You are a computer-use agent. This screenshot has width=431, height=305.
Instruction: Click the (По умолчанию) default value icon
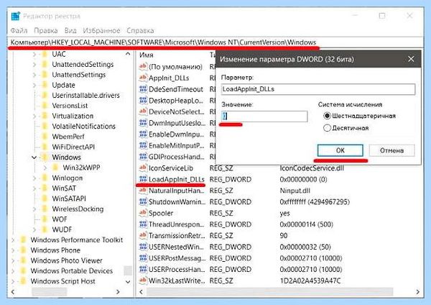[143, 67]
